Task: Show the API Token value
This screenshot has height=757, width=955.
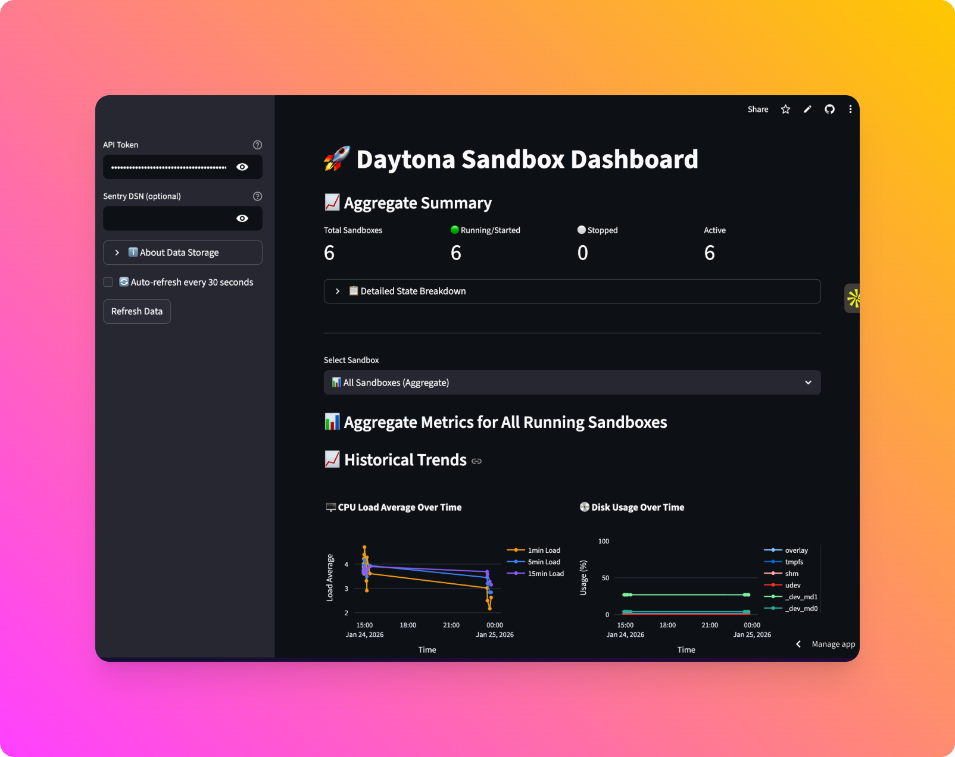Action: 242,167
